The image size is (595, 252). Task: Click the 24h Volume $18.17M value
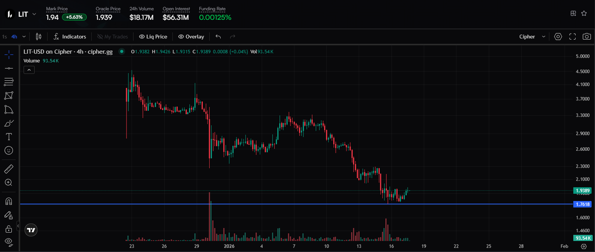pos(141,17)
